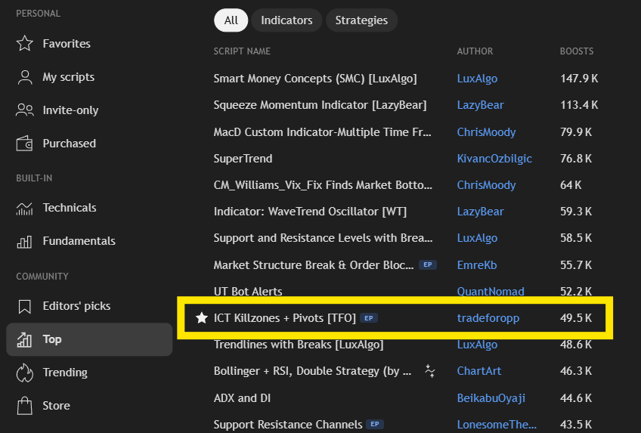The width and height of the screenshot is (641, 433).
Task: Open author LuxAlgo on Smart Money Concepts row
Action: coord(477,79)
